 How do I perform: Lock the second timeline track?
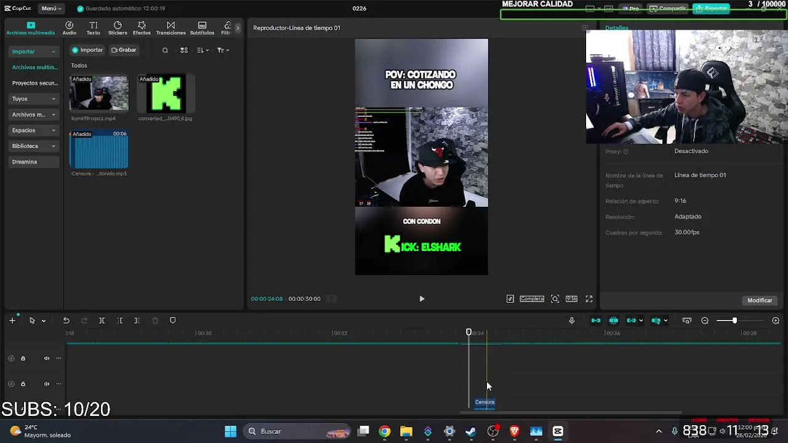tap(23, 384)
